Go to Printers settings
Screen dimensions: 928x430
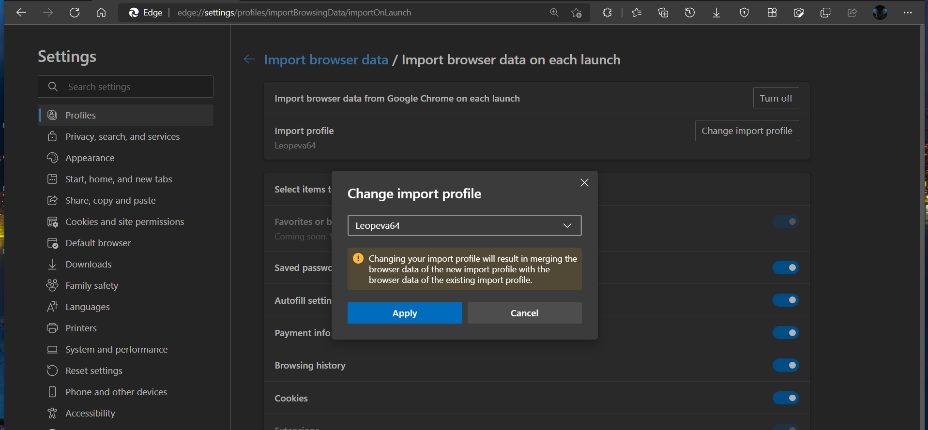click(126, 328)
